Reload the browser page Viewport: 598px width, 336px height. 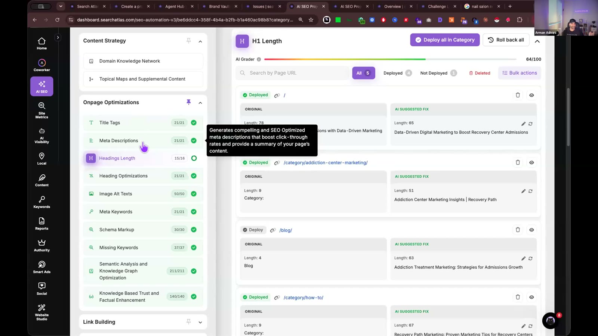pos(57,20)
